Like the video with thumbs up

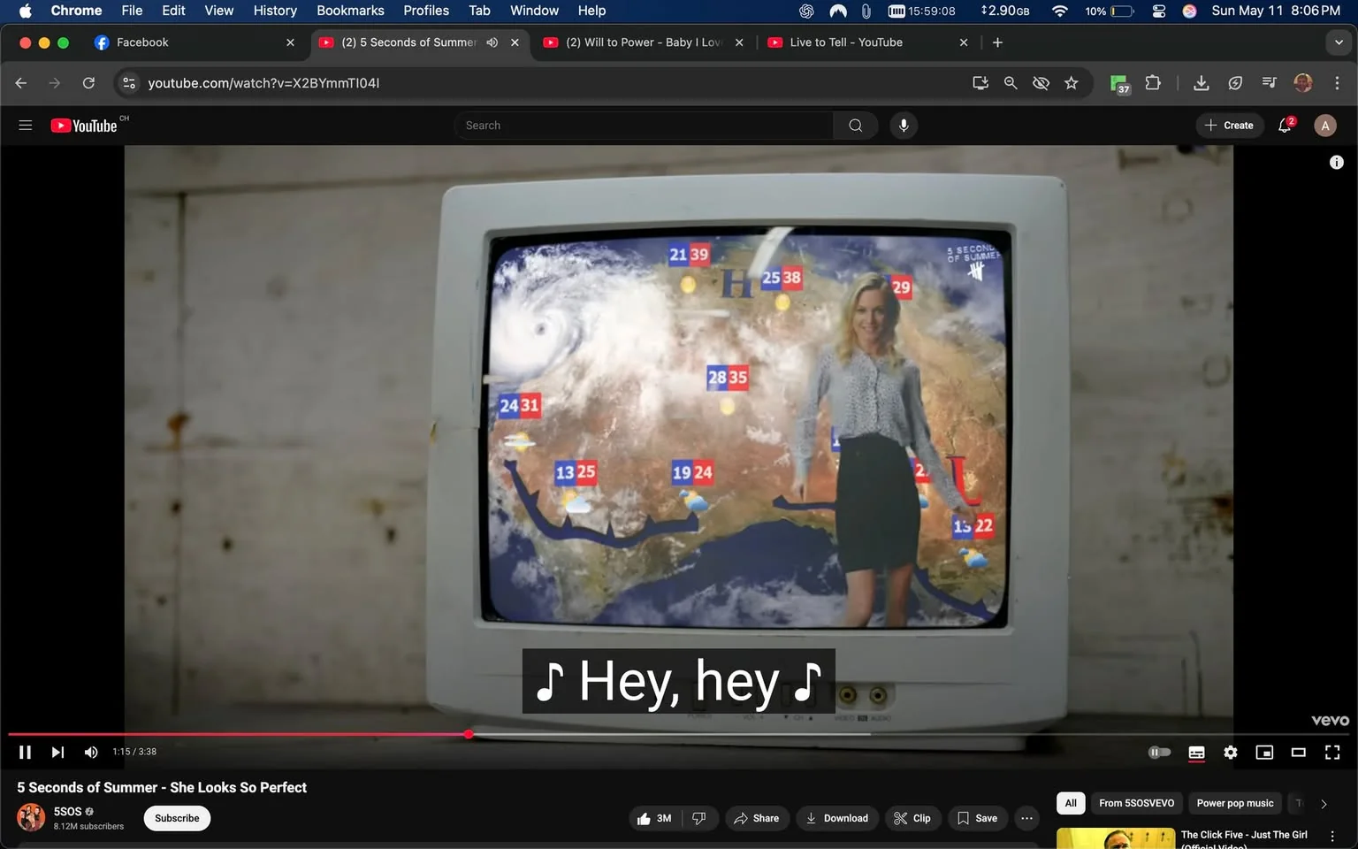(654, 818)
